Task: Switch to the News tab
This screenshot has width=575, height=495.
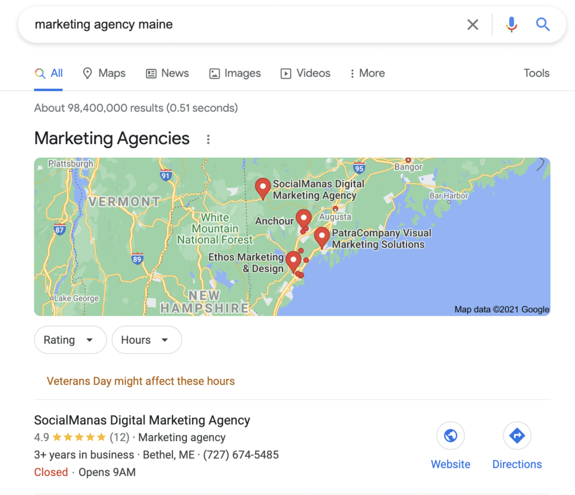Action: 167,74
